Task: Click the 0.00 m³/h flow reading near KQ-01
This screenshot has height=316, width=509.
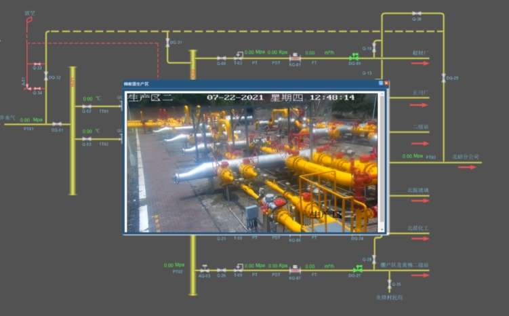Action: 320,53
